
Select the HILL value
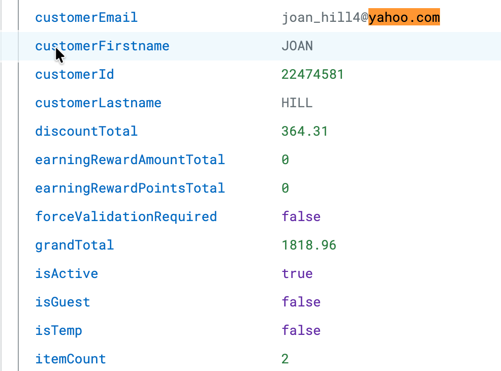tap(297, 103)
